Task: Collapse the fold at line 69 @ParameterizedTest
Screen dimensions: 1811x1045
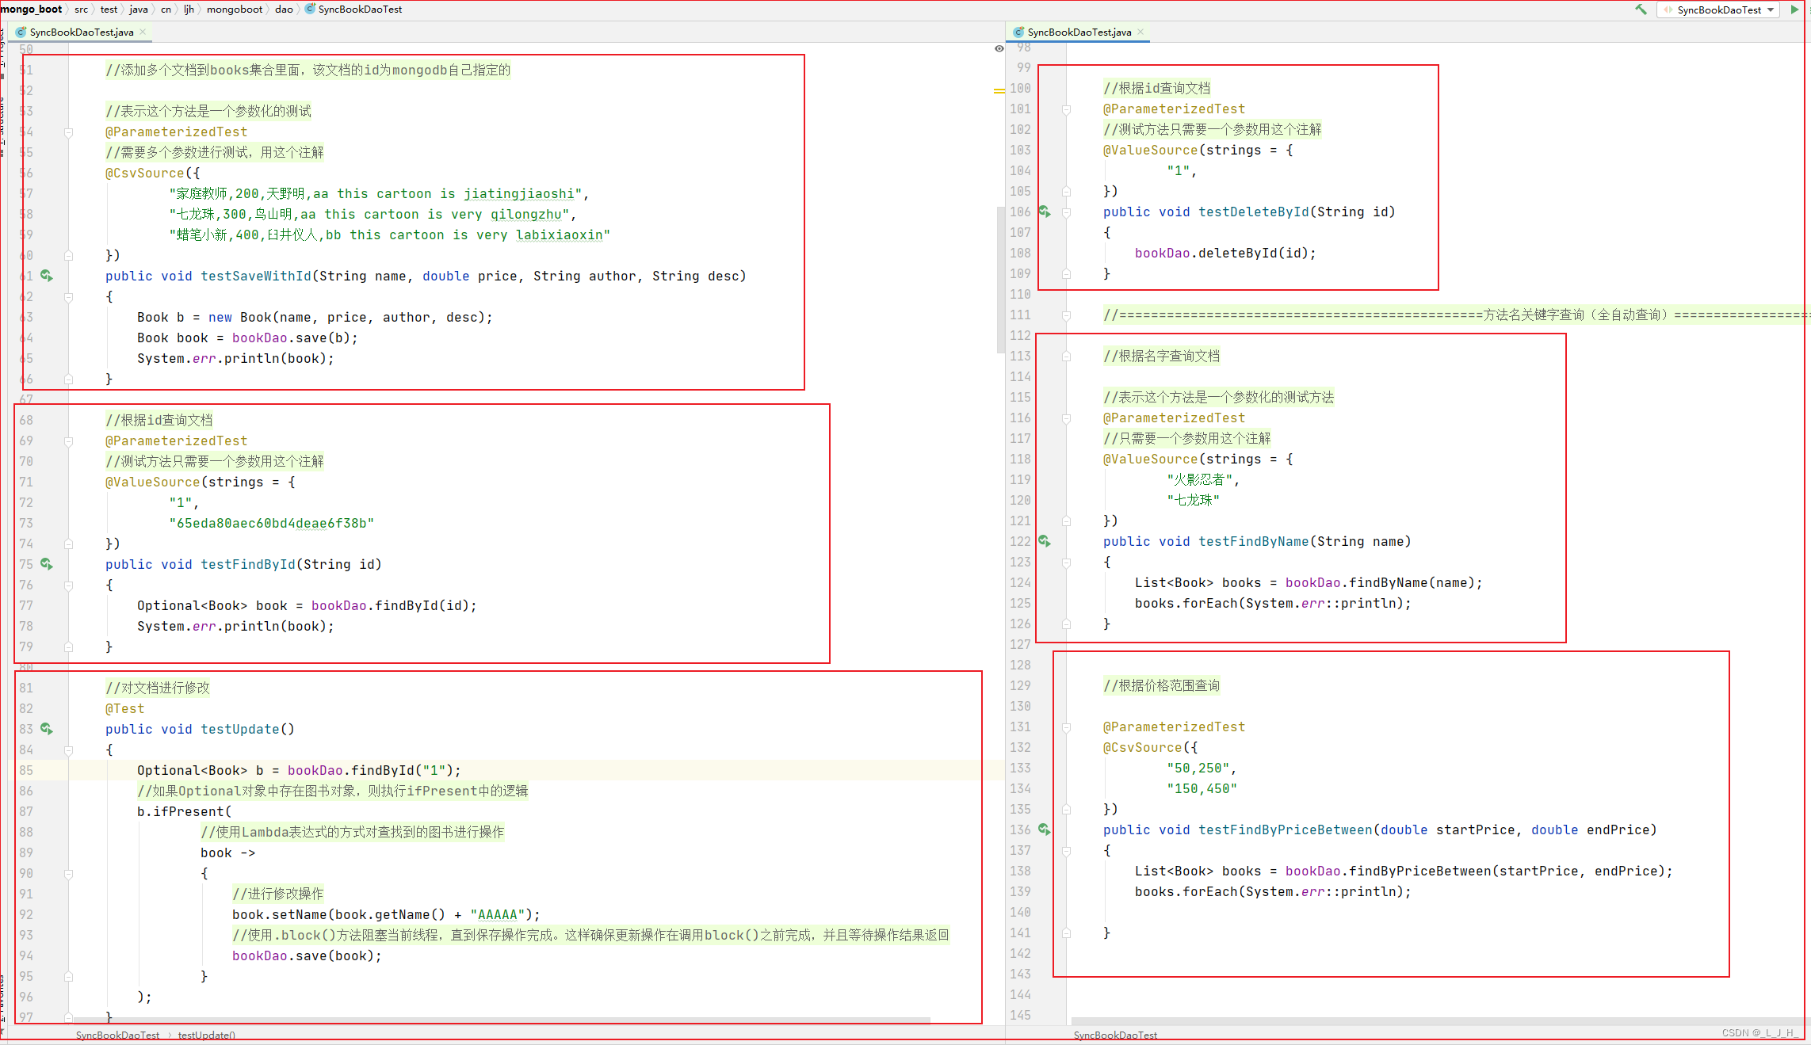Action: (x=69, y=441)
